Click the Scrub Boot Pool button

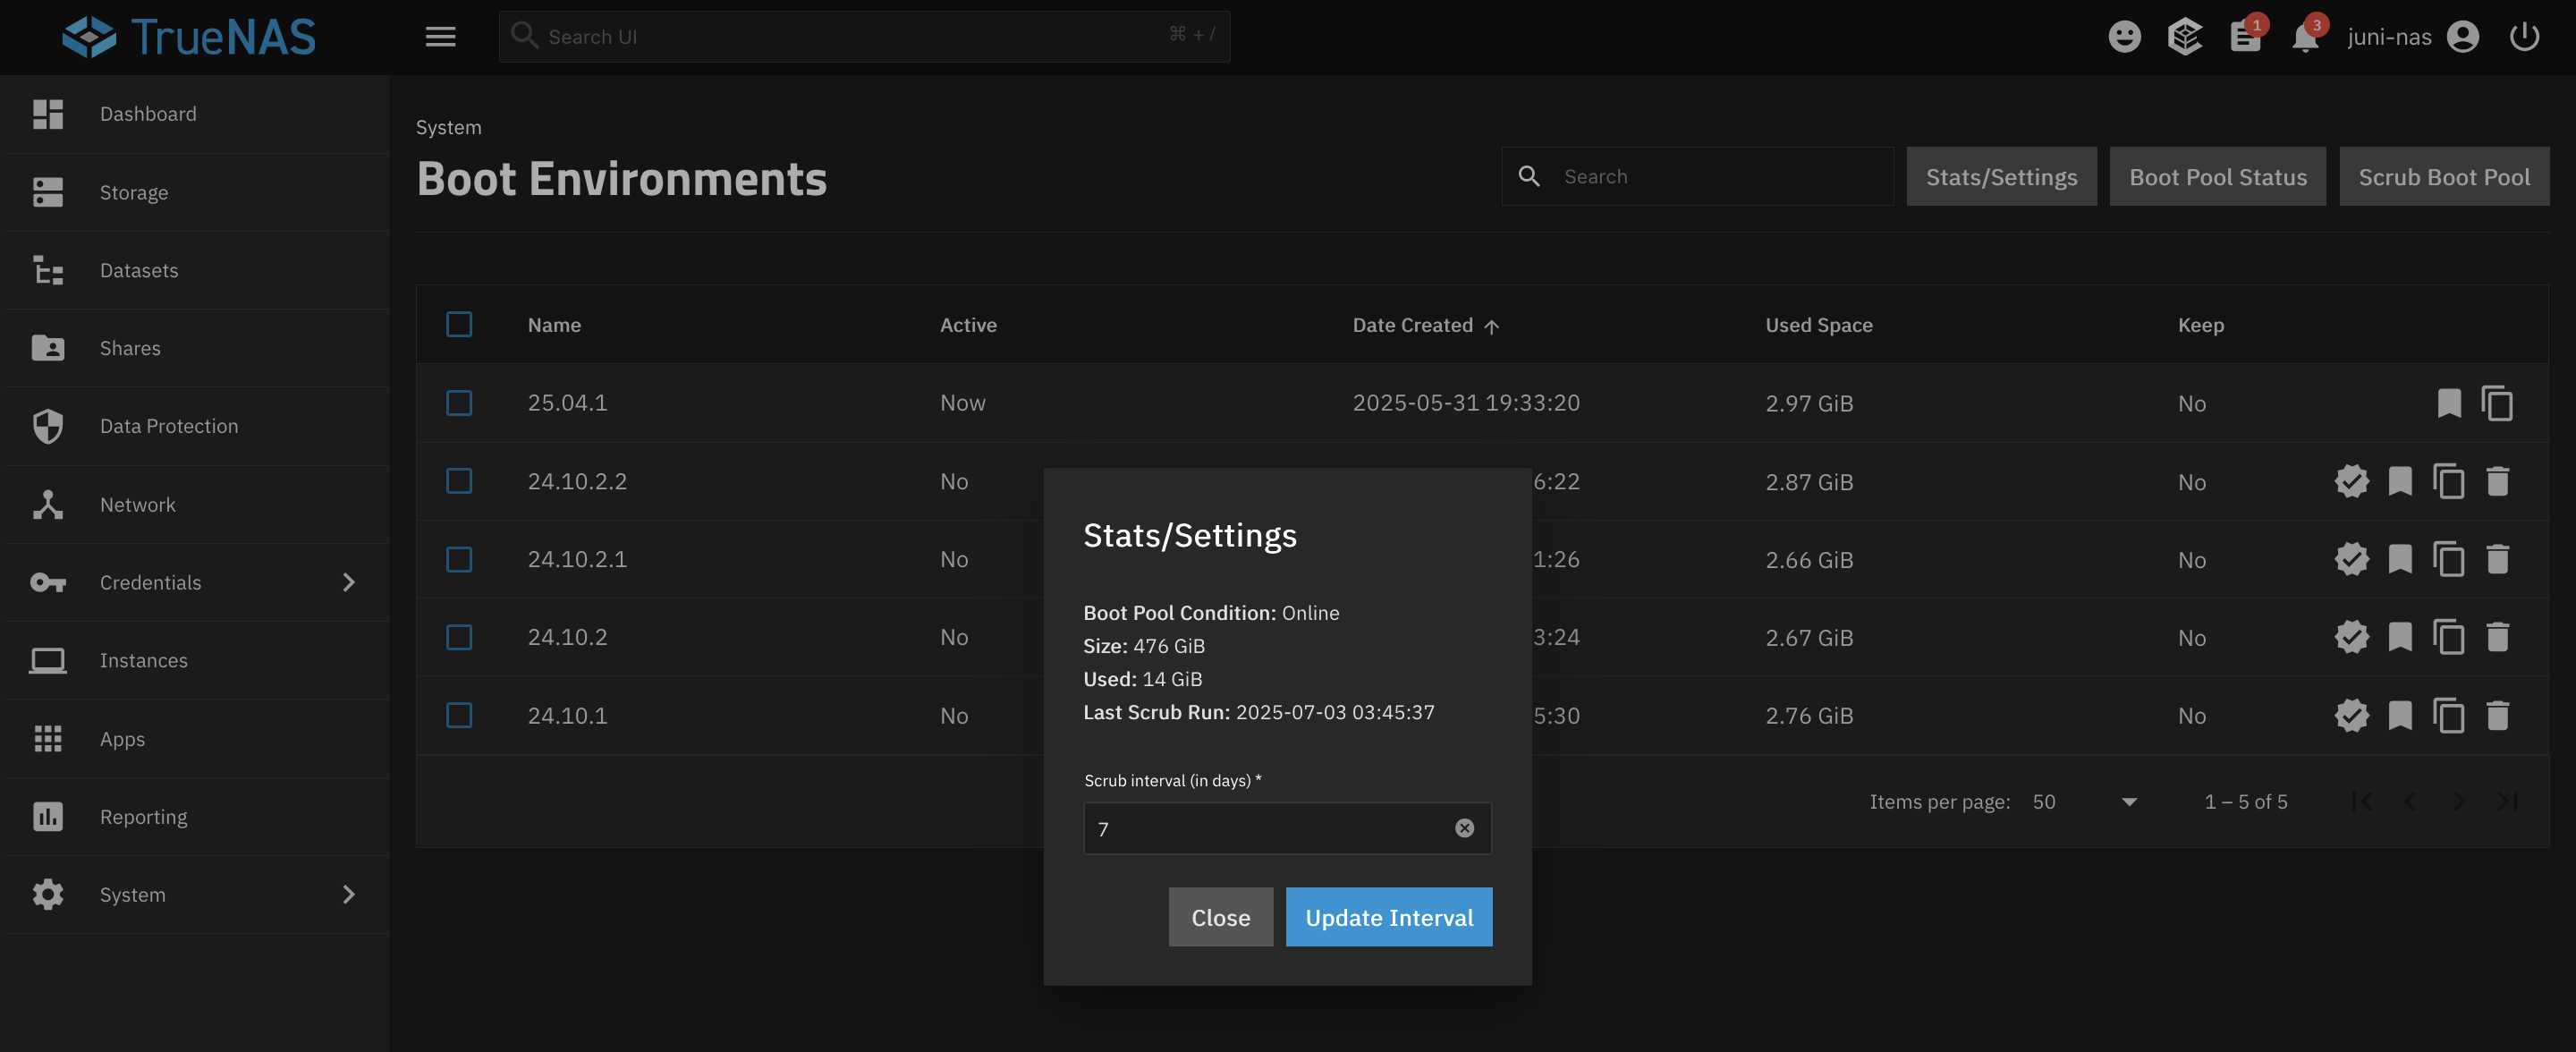pos(2444,177)
